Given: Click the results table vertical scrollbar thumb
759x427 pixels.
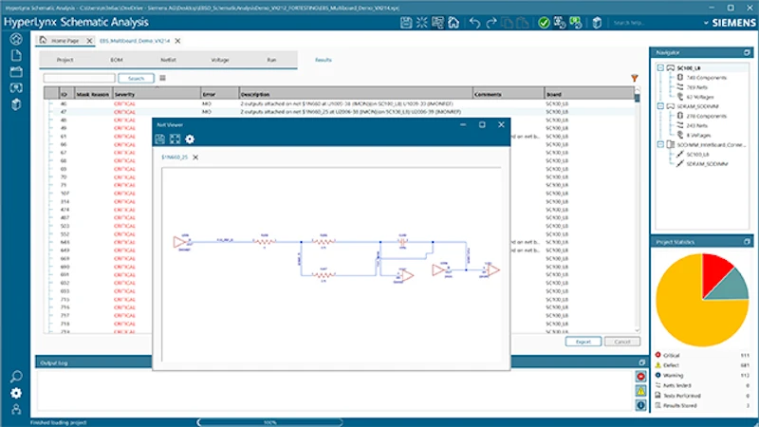Looking at the screenshot, I should [x=637, y=98].
